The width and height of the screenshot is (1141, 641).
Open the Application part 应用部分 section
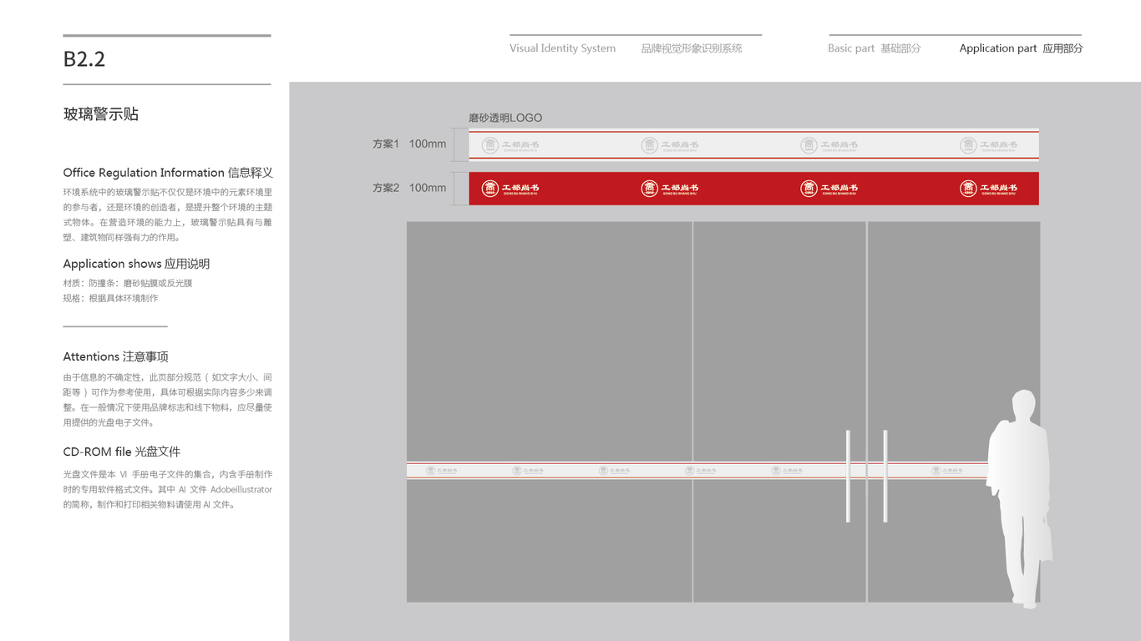point(1021,48)
